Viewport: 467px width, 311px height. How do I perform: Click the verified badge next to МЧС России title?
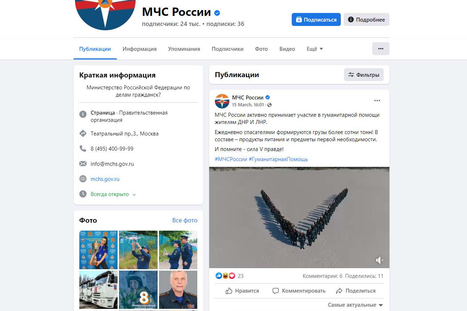[217, 13]
